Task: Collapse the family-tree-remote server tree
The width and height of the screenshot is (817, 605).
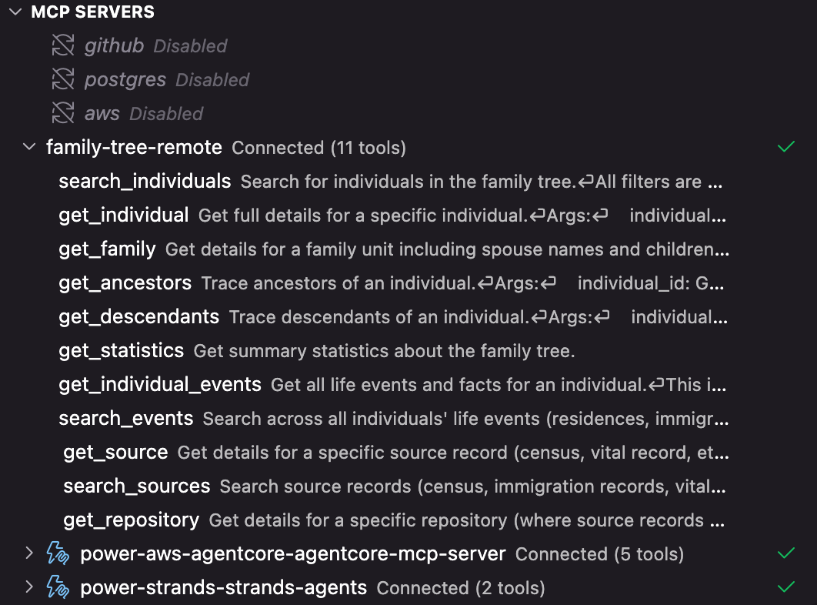Action: pos(29,147)
